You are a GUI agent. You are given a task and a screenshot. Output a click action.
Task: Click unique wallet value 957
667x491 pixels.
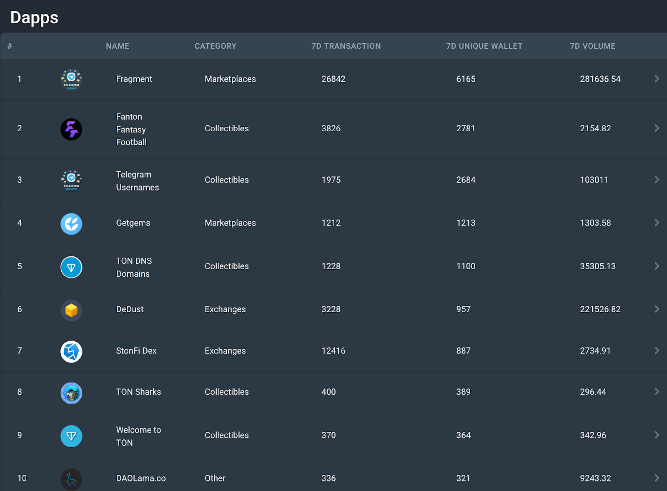[x=464, y=309]
